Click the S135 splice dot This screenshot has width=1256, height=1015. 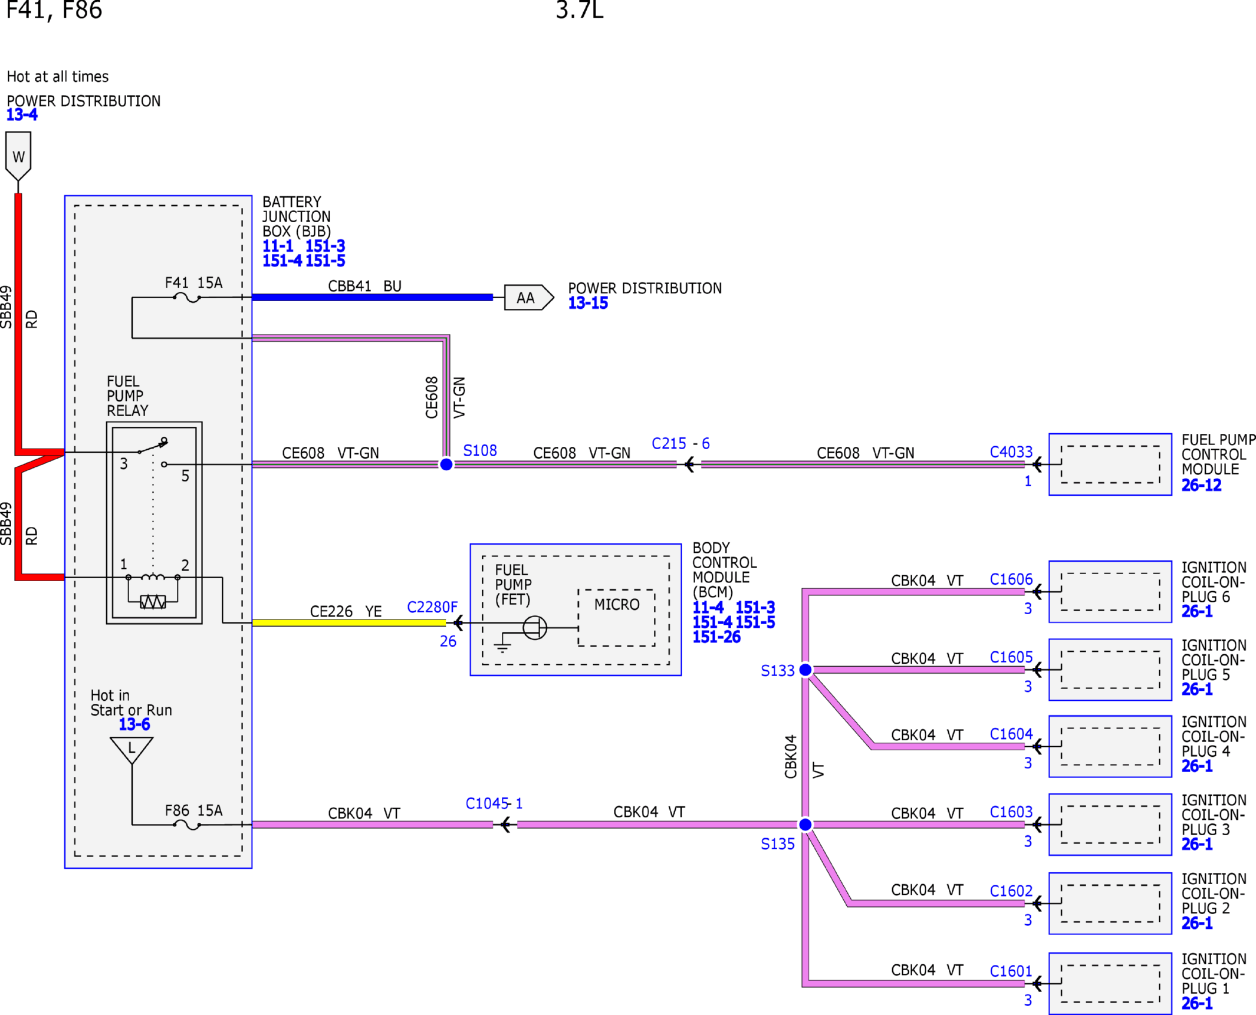pos(805,824)
